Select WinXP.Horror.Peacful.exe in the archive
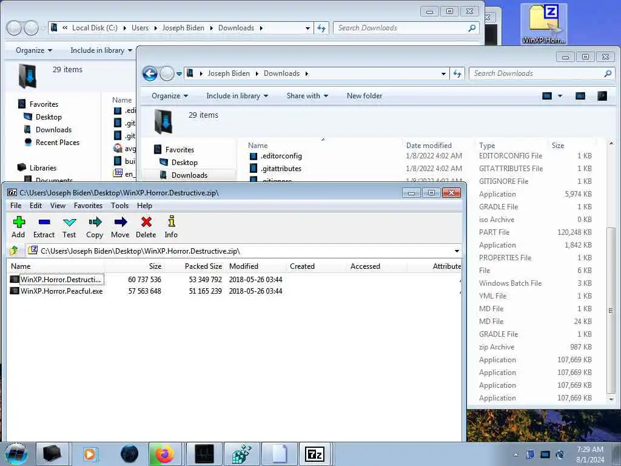Viewport: 621px width, 466px height. [61, 291]
